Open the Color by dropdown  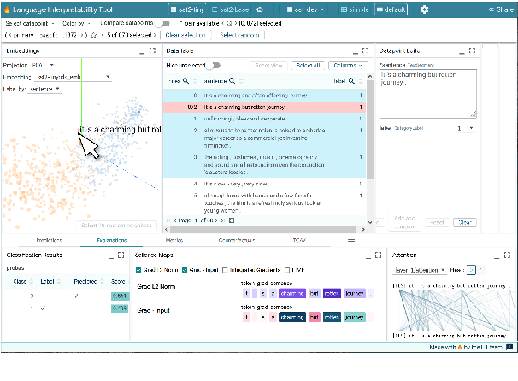coord(74,23)
